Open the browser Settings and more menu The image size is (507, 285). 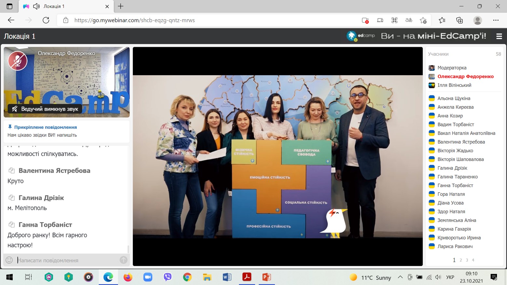[x=496, y=20]
